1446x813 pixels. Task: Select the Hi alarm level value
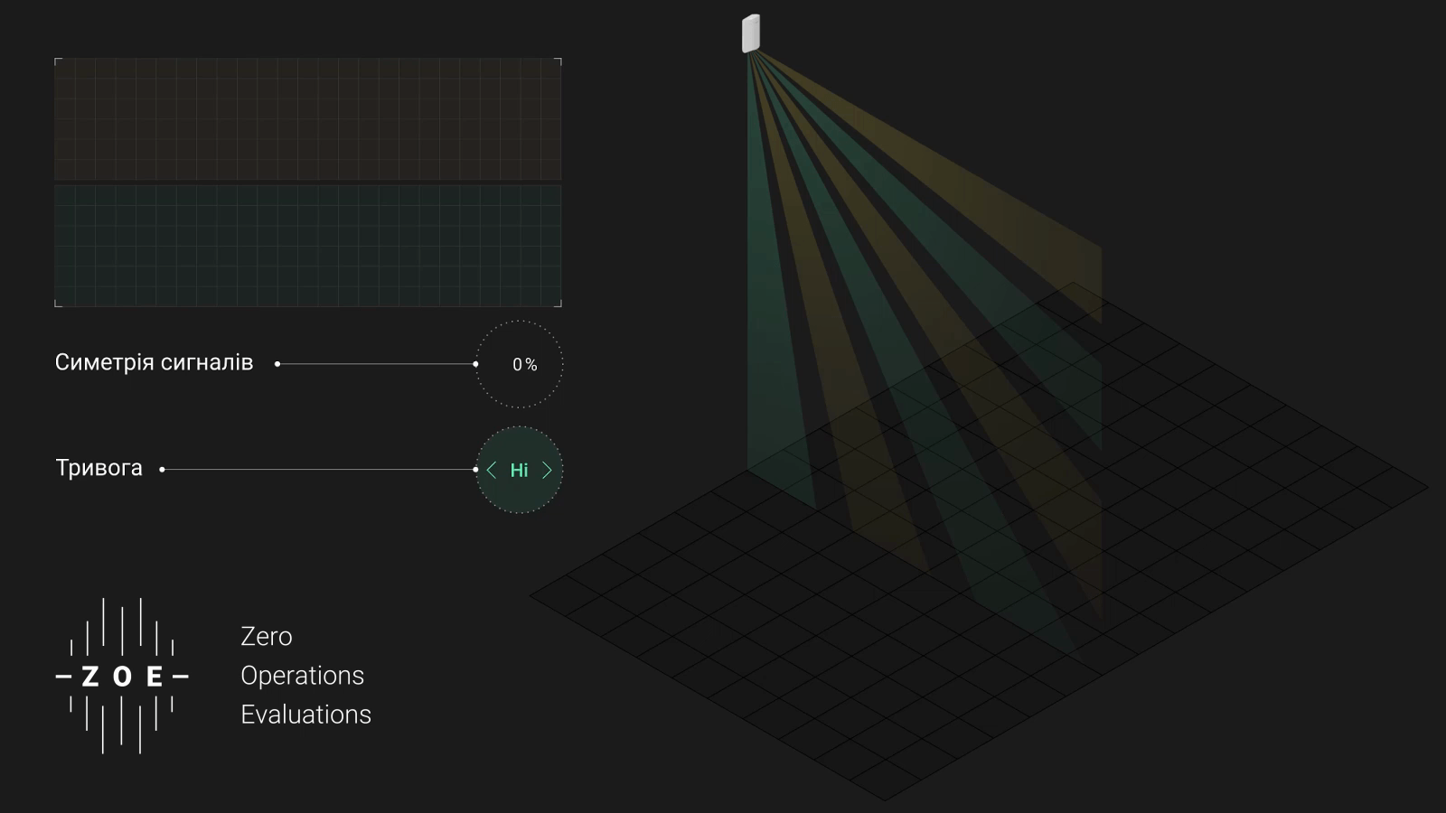click(x=519, y=470)
